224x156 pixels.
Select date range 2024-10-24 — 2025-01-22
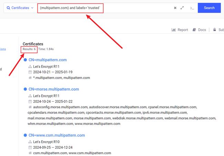pos(53,101)
